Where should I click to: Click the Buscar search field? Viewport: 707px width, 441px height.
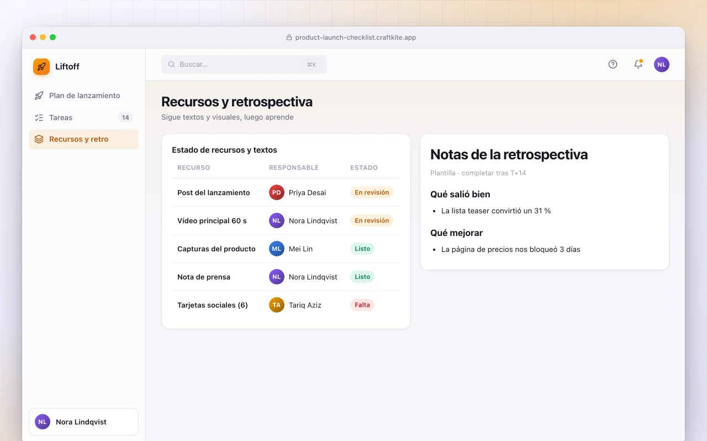pos(244,64)
